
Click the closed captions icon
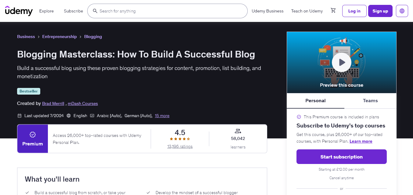92,116
